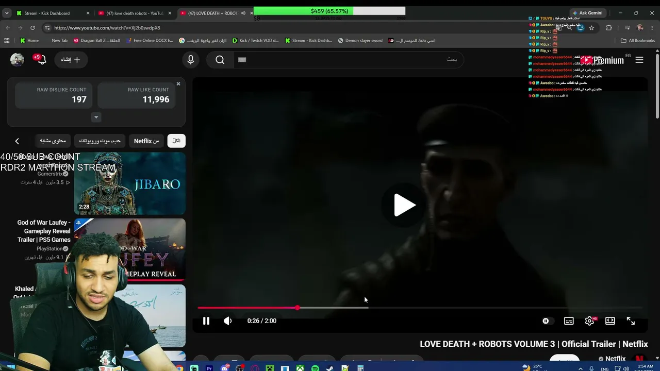This screenshot has height=371, width=660.
Task: Switch the player to theater mode
Action: [x=610, y=321]
